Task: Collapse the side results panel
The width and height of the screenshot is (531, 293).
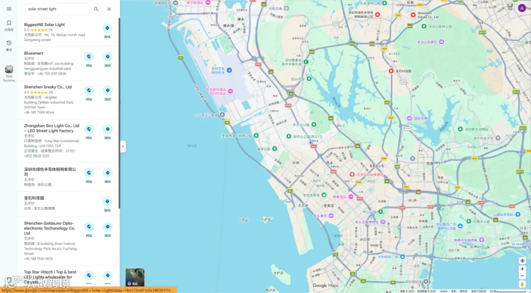Action: (123, 146)
